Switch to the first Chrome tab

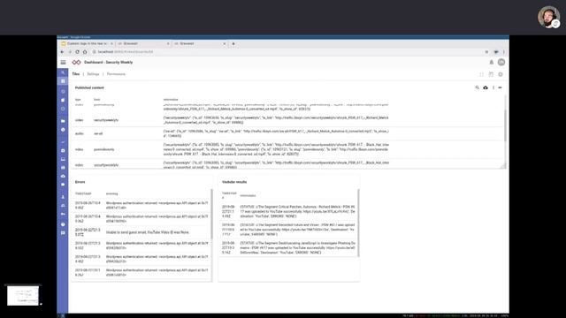(87, 43)
